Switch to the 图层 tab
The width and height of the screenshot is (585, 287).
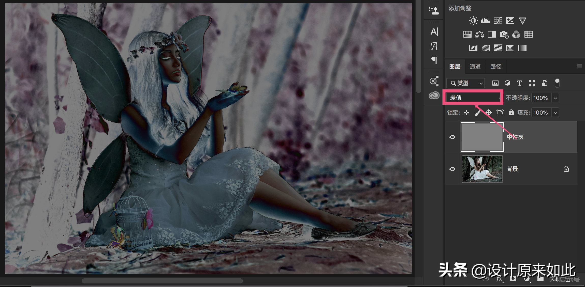coord(455,67)
